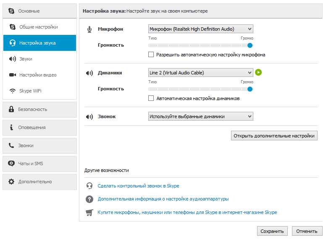This screenshot has width=326, height=240.
Task: Play test sound with green play button
Action: [258, 72]
